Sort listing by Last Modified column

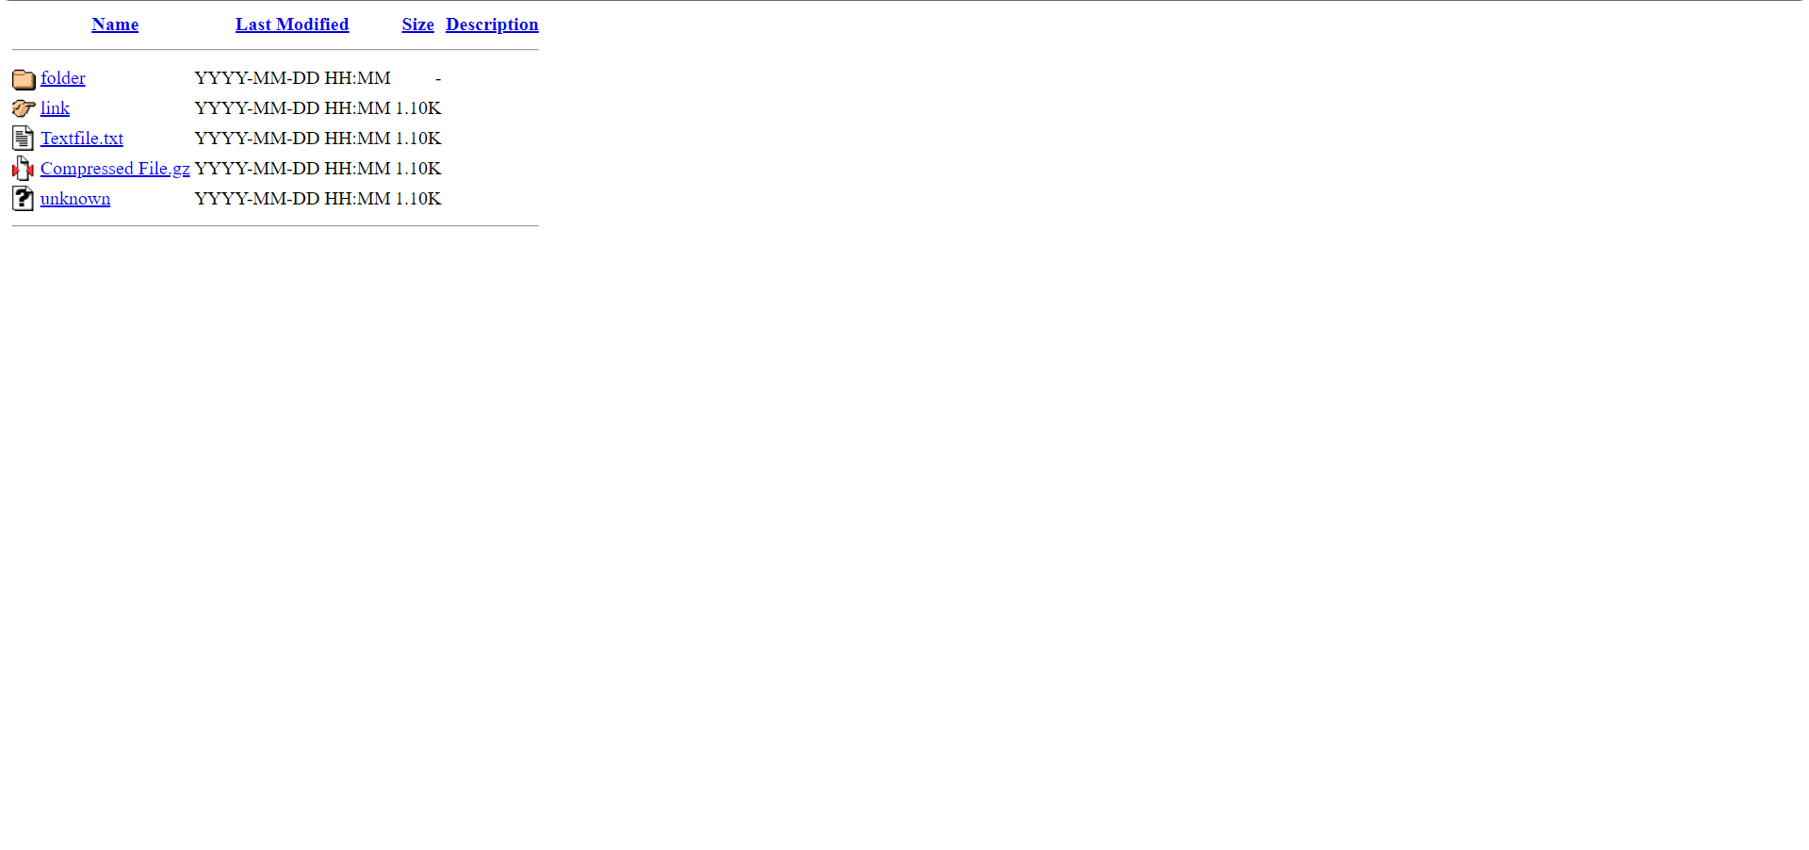(292, 25)
